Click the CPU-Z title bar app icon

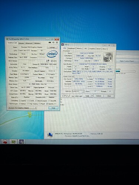63,45
